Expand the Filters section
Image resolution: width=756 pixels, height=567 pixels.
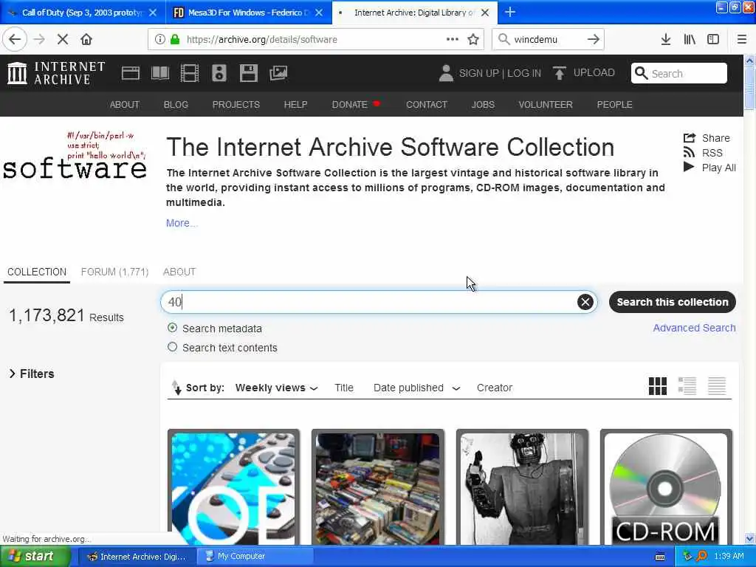(32, 374)
